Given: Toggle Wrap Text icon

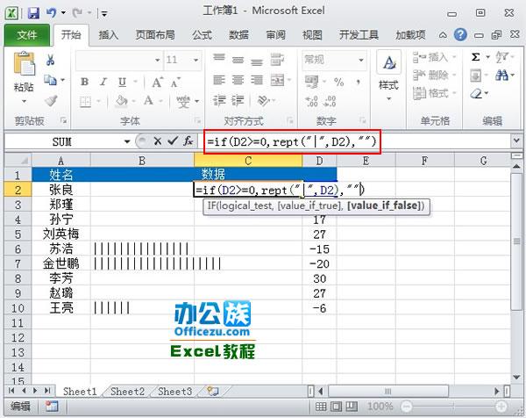Looking at the screenshot, I should click(277, 60).
